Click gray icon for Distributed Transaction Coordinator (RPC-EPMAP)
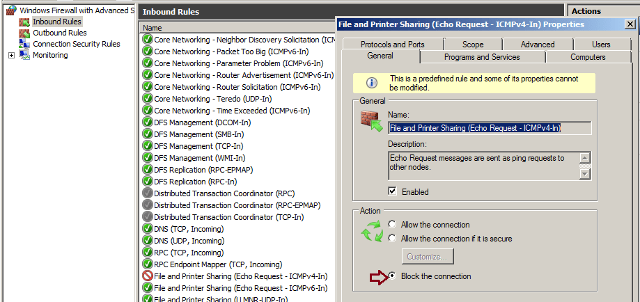The image size is (640, 302). pos(148,205)
